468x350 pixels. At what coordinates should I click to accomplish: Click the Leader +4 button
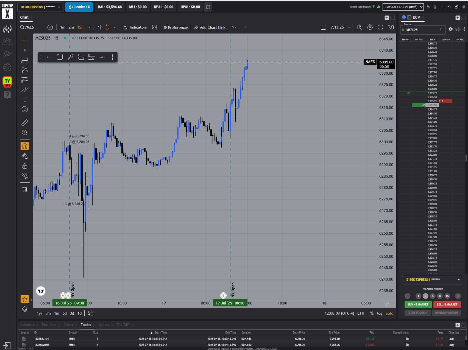[x=79, y=7]
